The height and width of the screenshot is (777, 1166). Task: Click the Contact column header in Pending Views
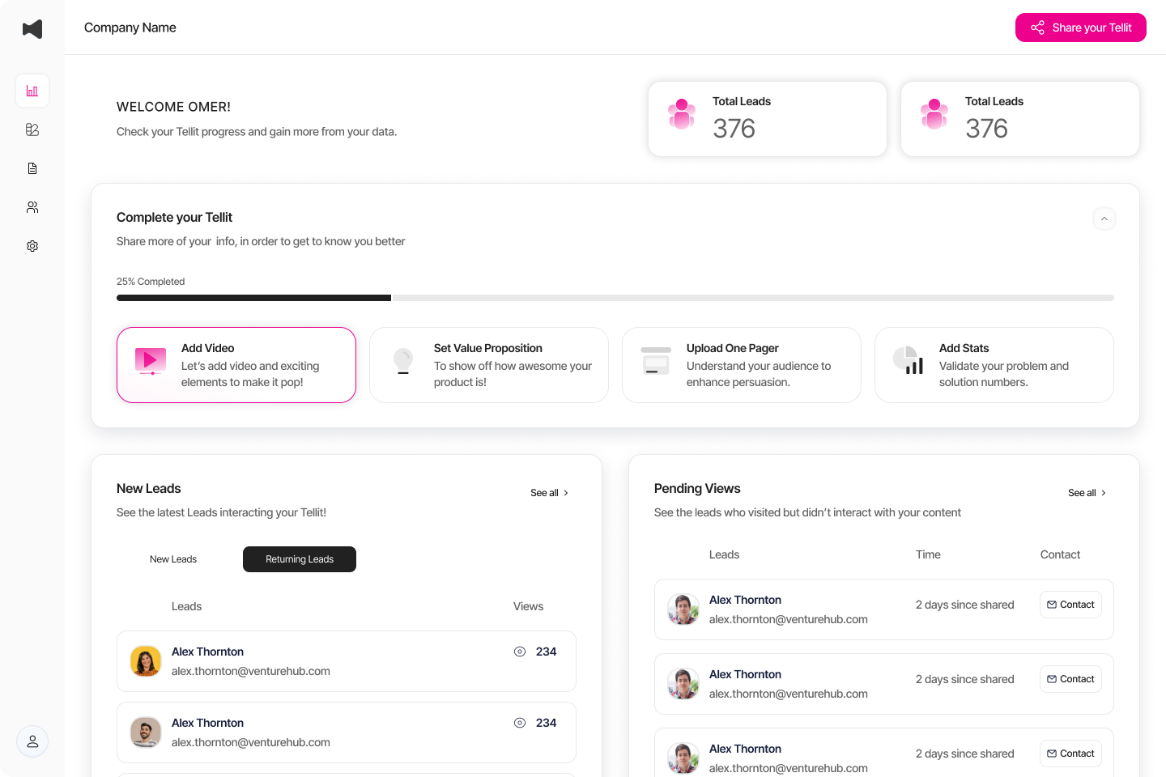point(1060,554)
